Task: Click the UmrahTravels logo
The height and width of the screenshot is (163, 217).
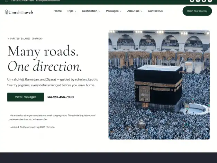Action: [19, 12]
